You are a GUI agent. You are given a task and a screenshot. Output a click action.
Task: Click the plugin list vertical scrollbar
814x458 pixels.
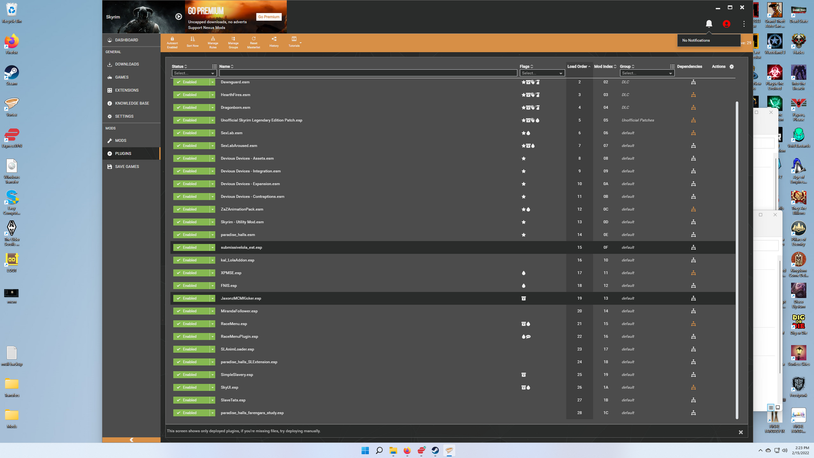click(737, 260)
